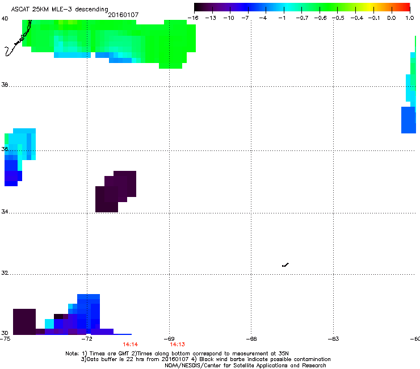Click the colorbar label -10
Viewport: 420px width, 369px height.
229,18
